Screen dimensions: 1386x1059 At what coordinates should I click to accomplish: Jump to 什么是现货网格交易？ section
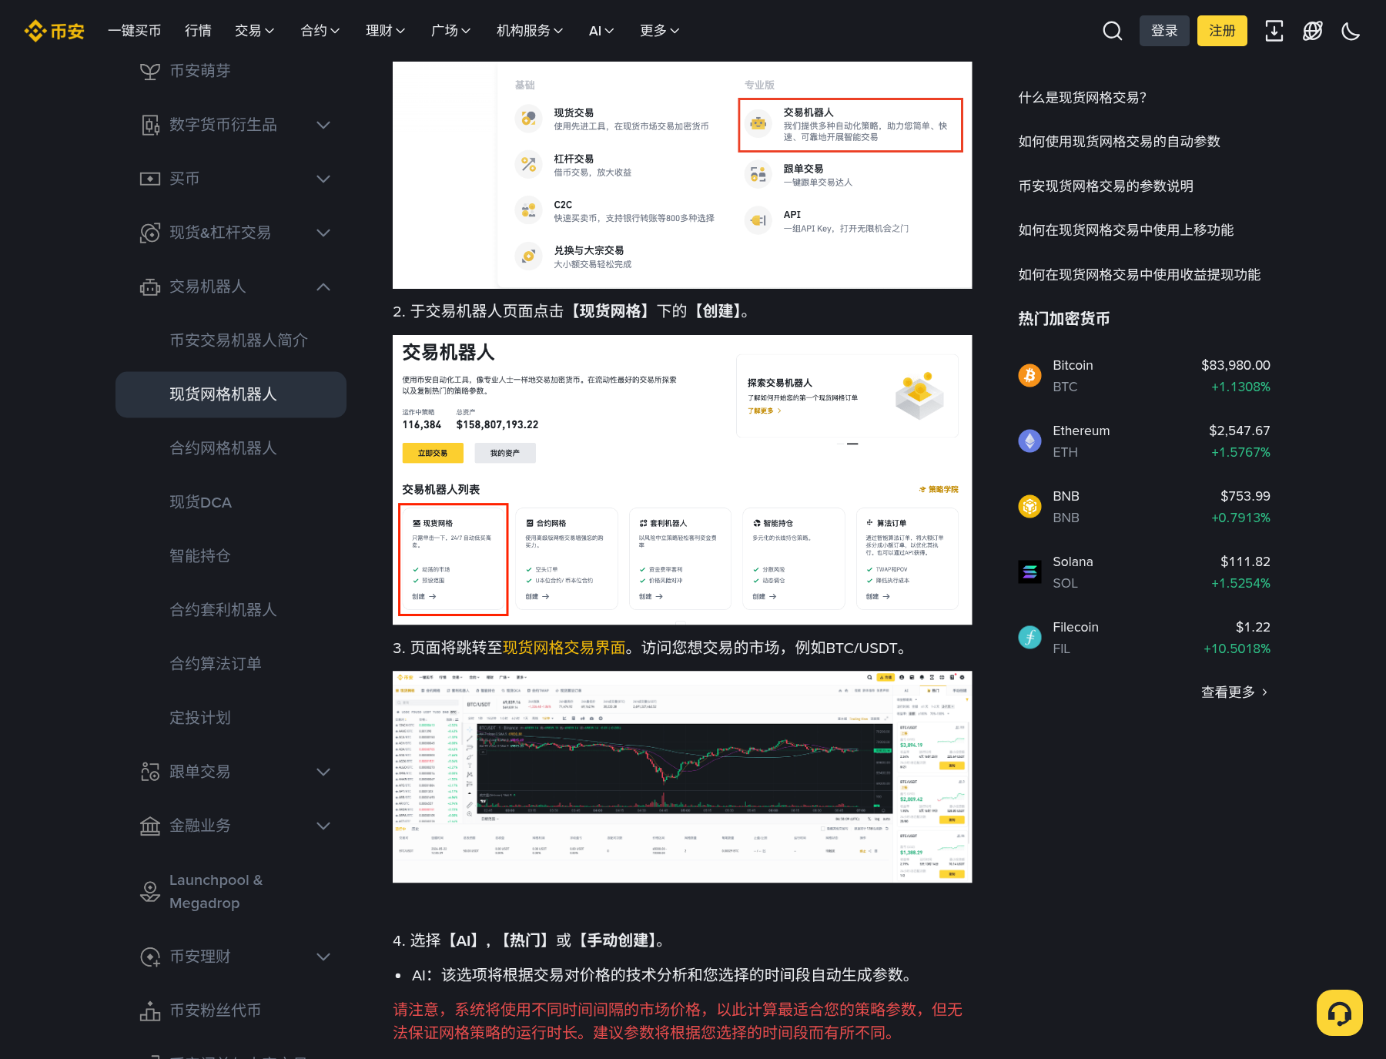coord(1083,98)
